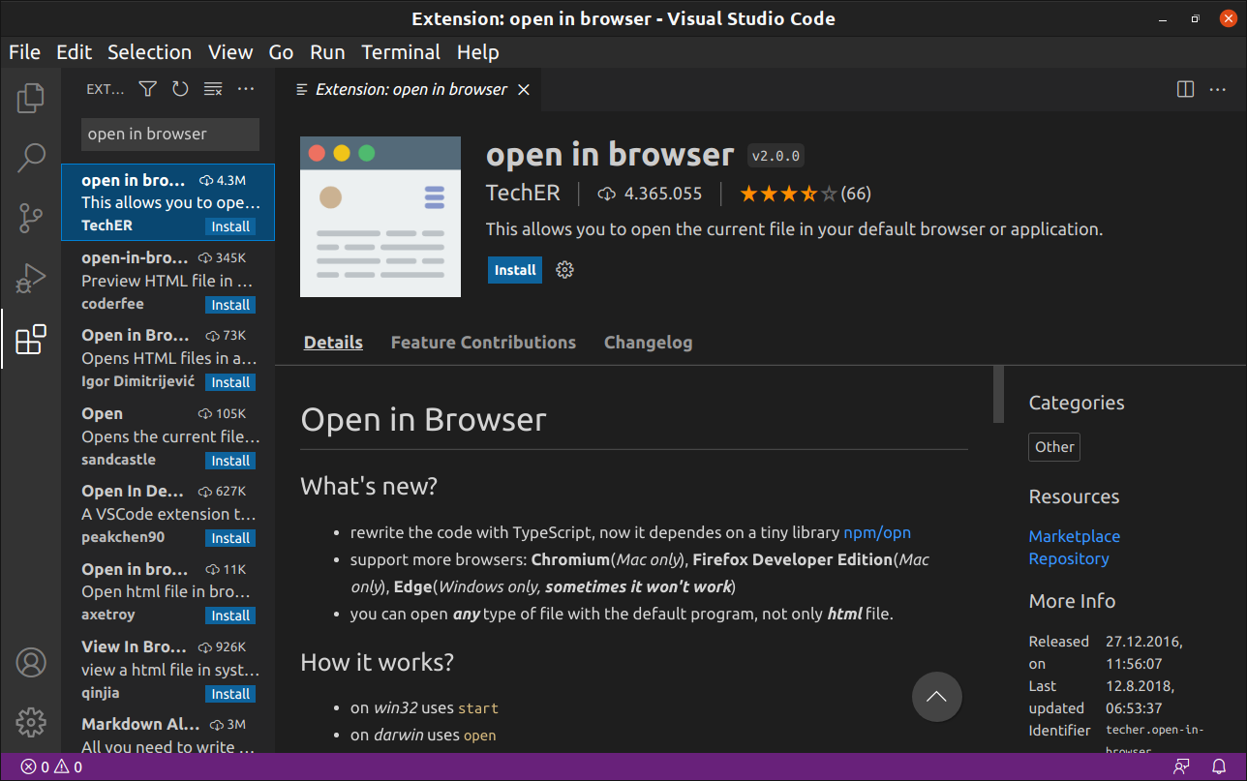This screenshot has height=781, width=1247.
Task: Click the details page scrollbar
Action: pos(998,394)
